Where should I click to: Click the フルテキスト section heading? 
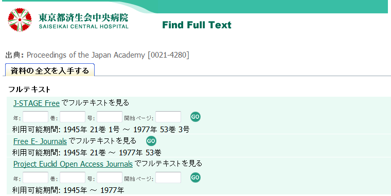(x=29, y=90)
